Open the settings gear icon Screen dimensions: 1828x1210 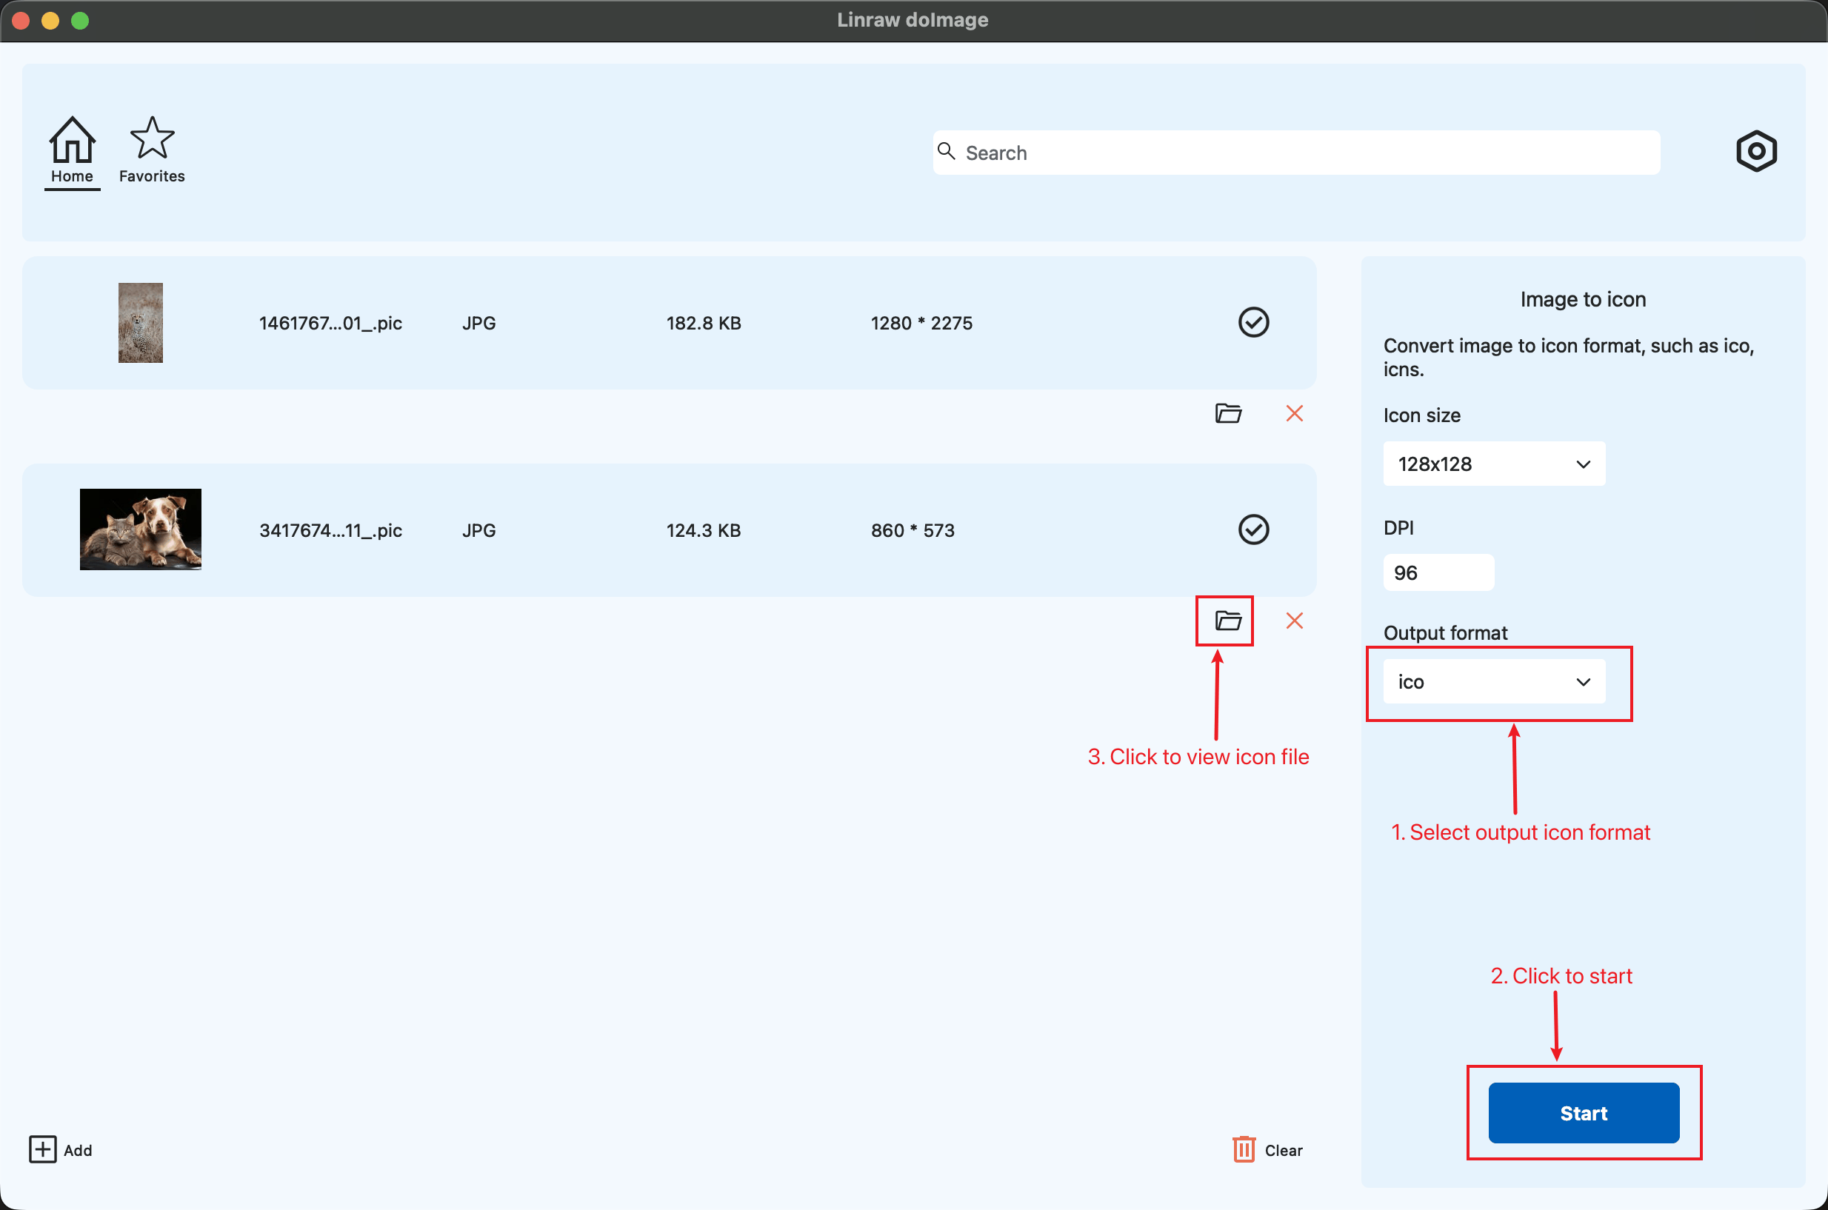pyautogui.click(x=1756, y=151)
